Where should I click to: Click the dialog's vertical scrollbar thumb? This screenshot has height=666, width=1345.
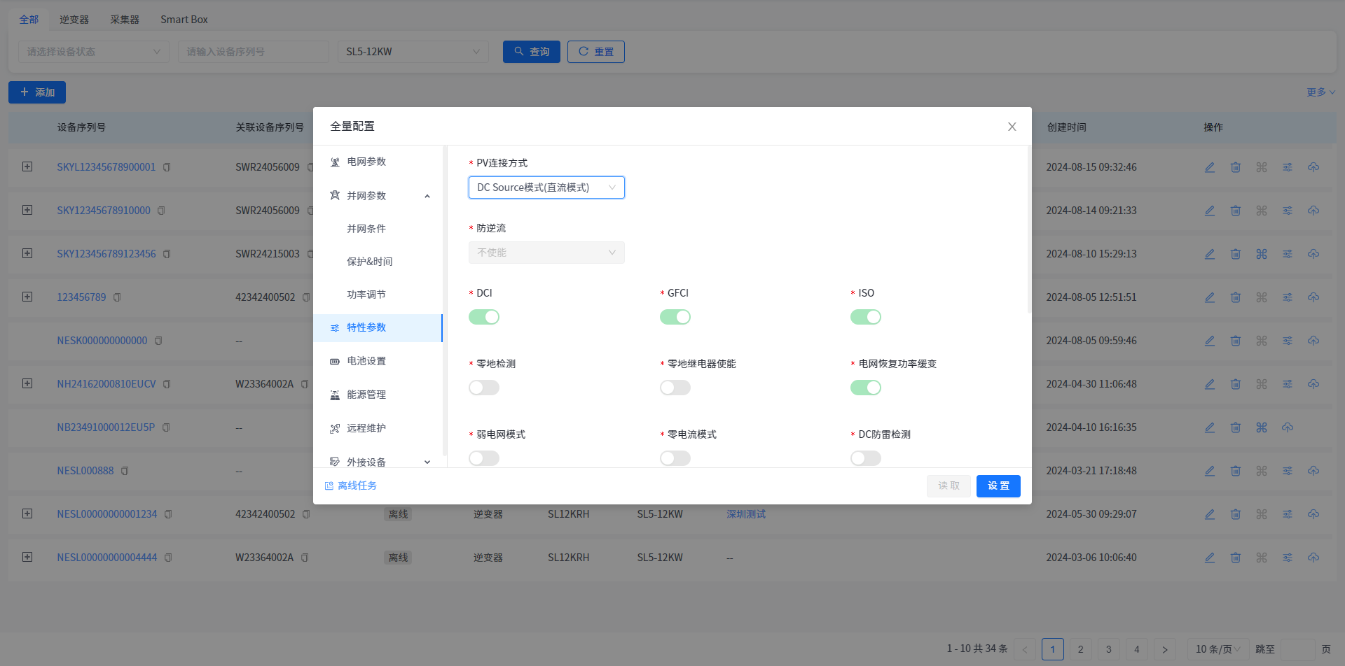coord(1028,231)
